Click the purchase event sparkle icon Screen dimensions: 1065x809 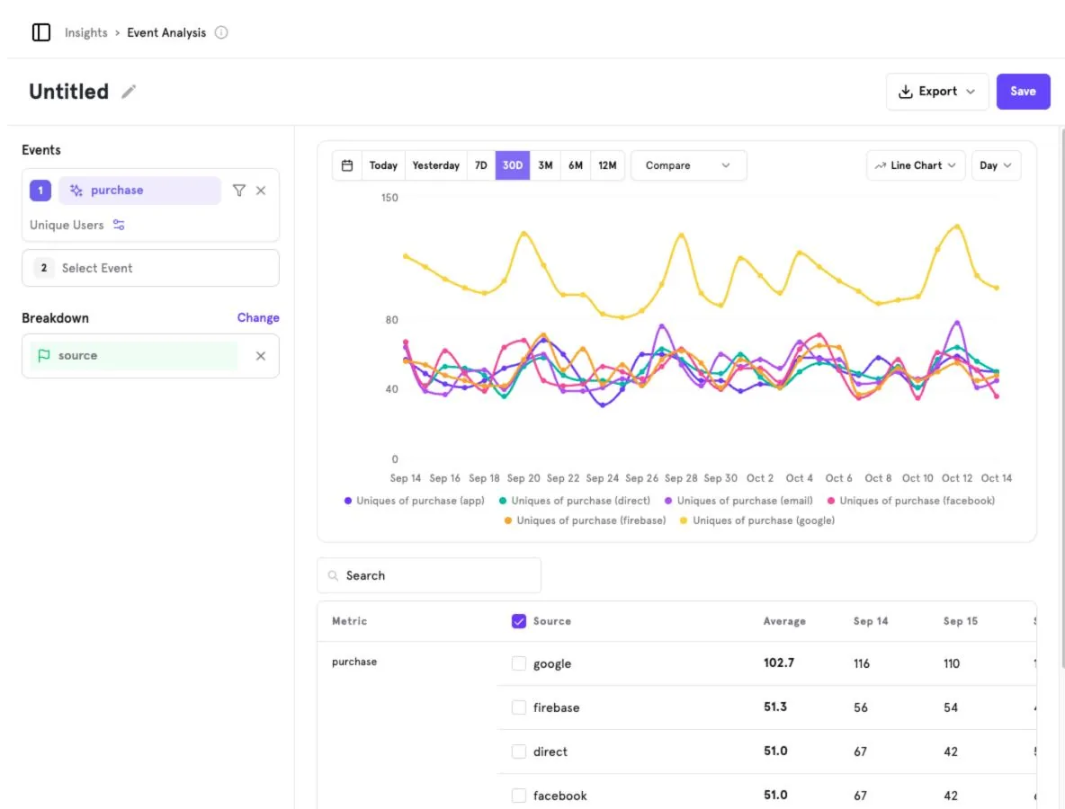(x=76, y=191)
